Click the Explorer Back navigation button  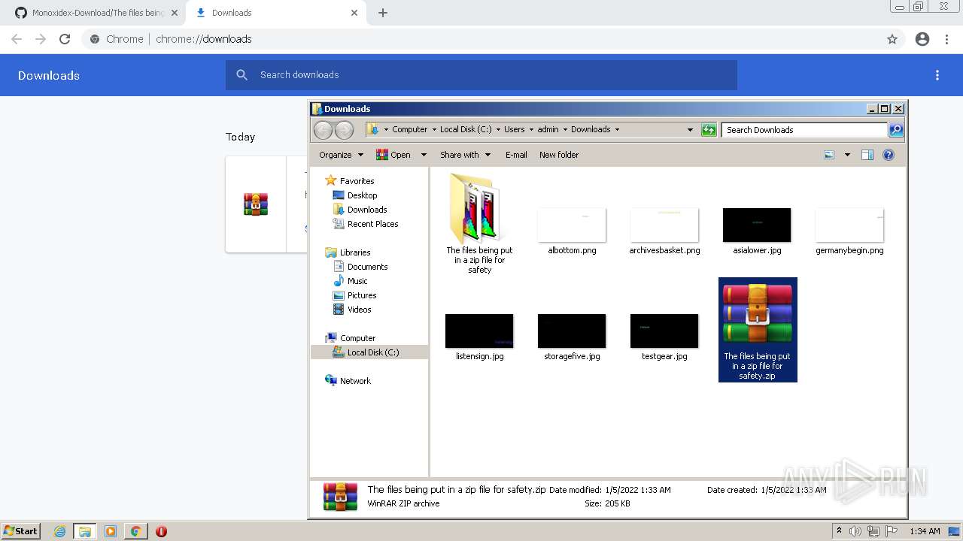(323, 130)
